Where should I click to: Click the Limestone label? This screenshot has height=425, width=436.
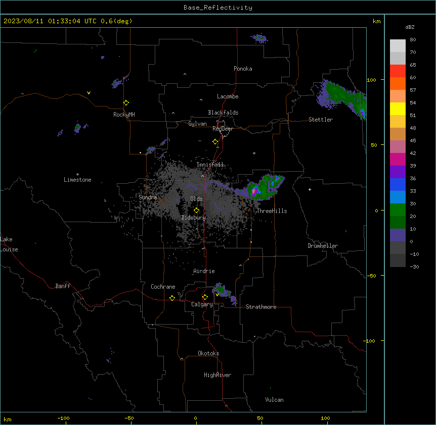click(77, 180)
